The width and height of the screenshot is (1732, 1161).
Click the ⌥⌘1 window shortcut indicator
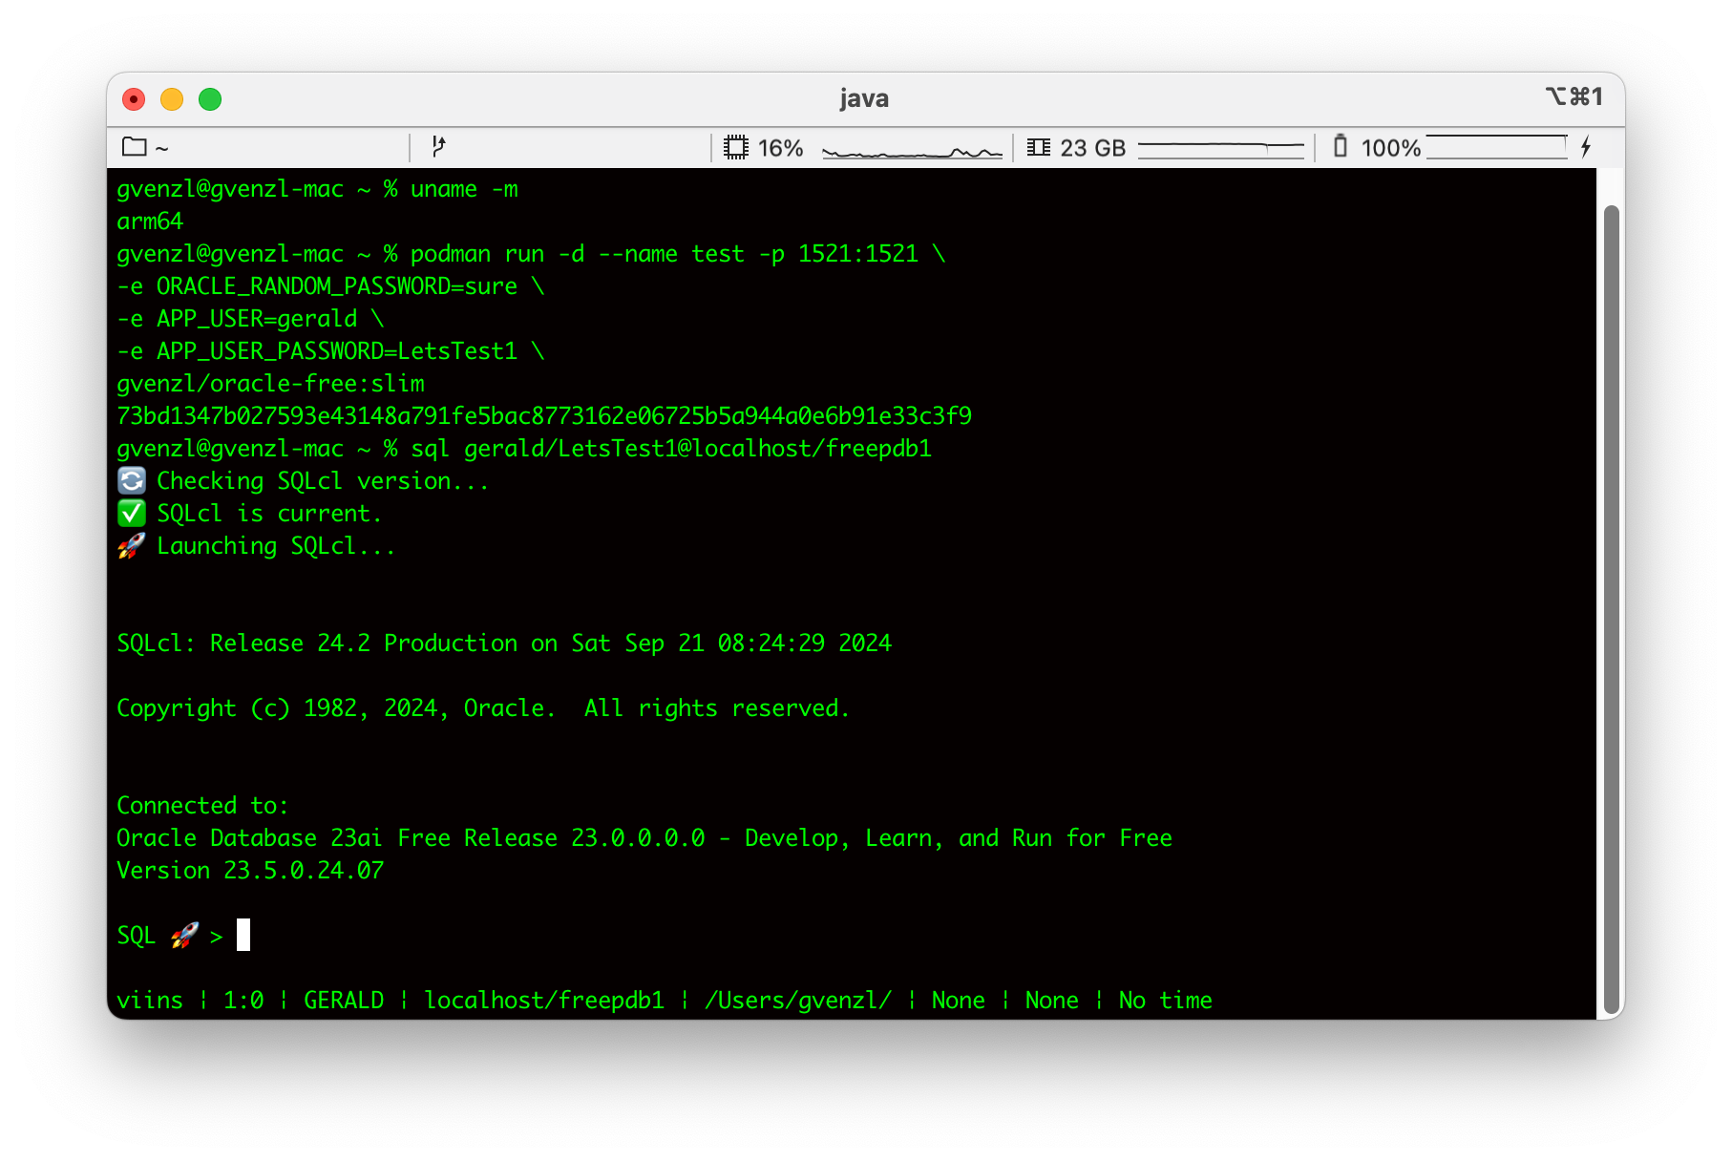1574,96
